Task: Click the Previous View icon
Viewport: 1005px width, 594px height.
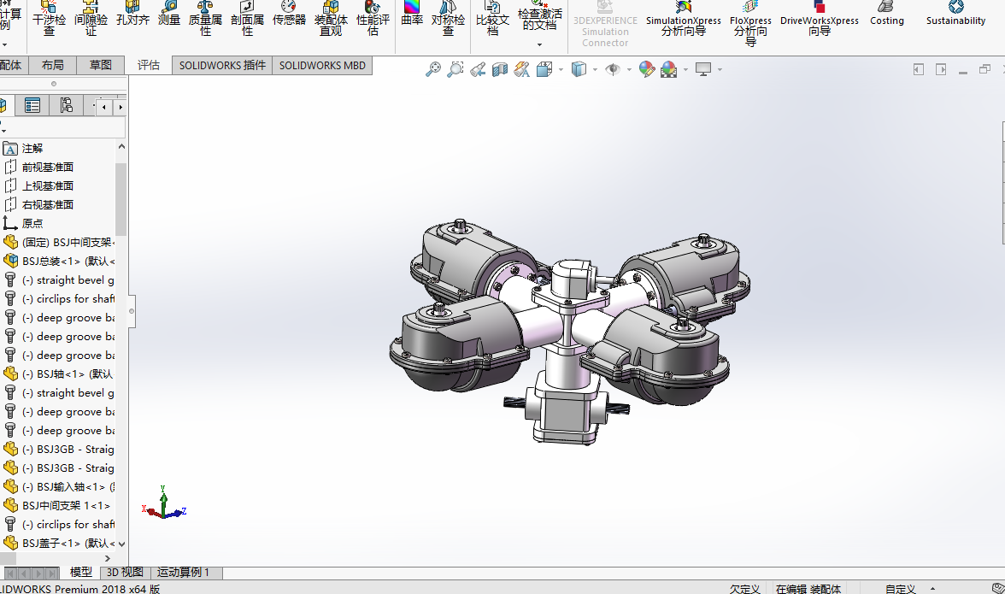Action: pos(478,69)
